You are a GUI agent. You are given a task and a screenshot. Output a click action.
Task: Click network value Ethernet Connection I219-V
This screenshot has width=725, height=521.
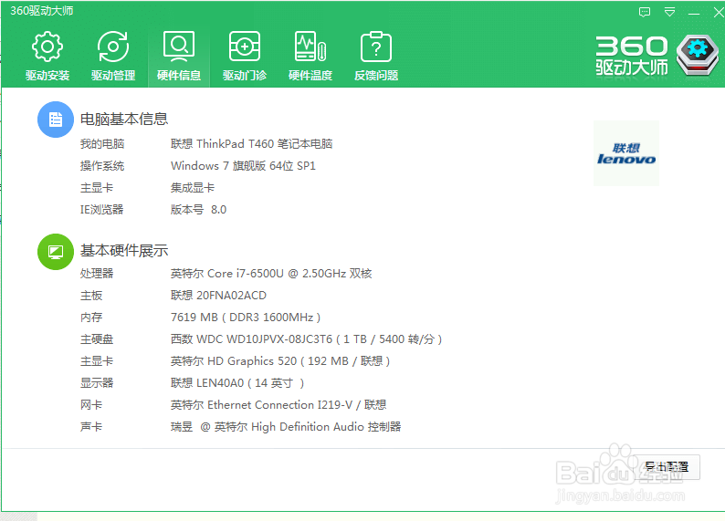click(278, 405)
